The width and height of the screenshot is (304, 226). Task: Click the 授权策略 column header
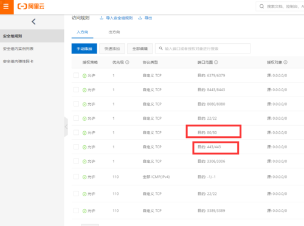click(90, 62)
